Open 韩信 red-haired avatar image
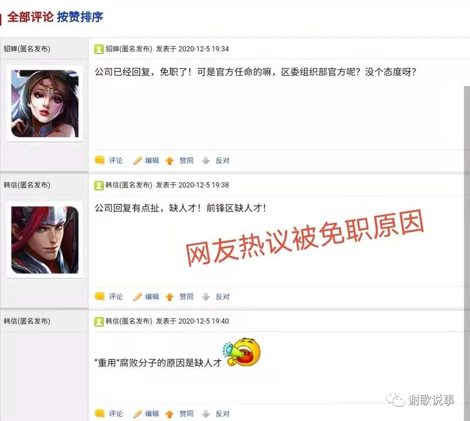Screen dimensions: 470x421 45,240
